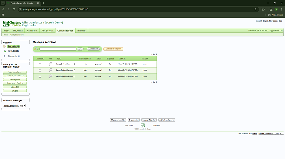Image resolution: width=285 pixels, height=160 pixels.
Task: Open the Novedades link
Action: [x=273, y=21]
